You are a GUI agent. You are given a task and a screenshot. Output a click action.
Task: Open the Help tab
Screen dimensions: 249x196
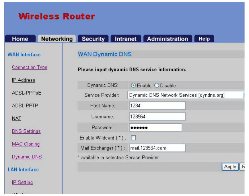tap(204, 39)
